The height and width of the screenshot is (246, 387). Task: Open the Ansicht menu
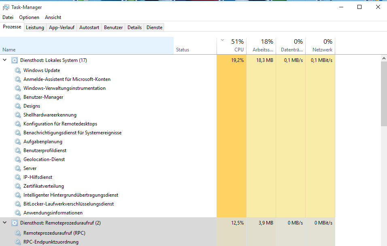click(x=53, y=17)
